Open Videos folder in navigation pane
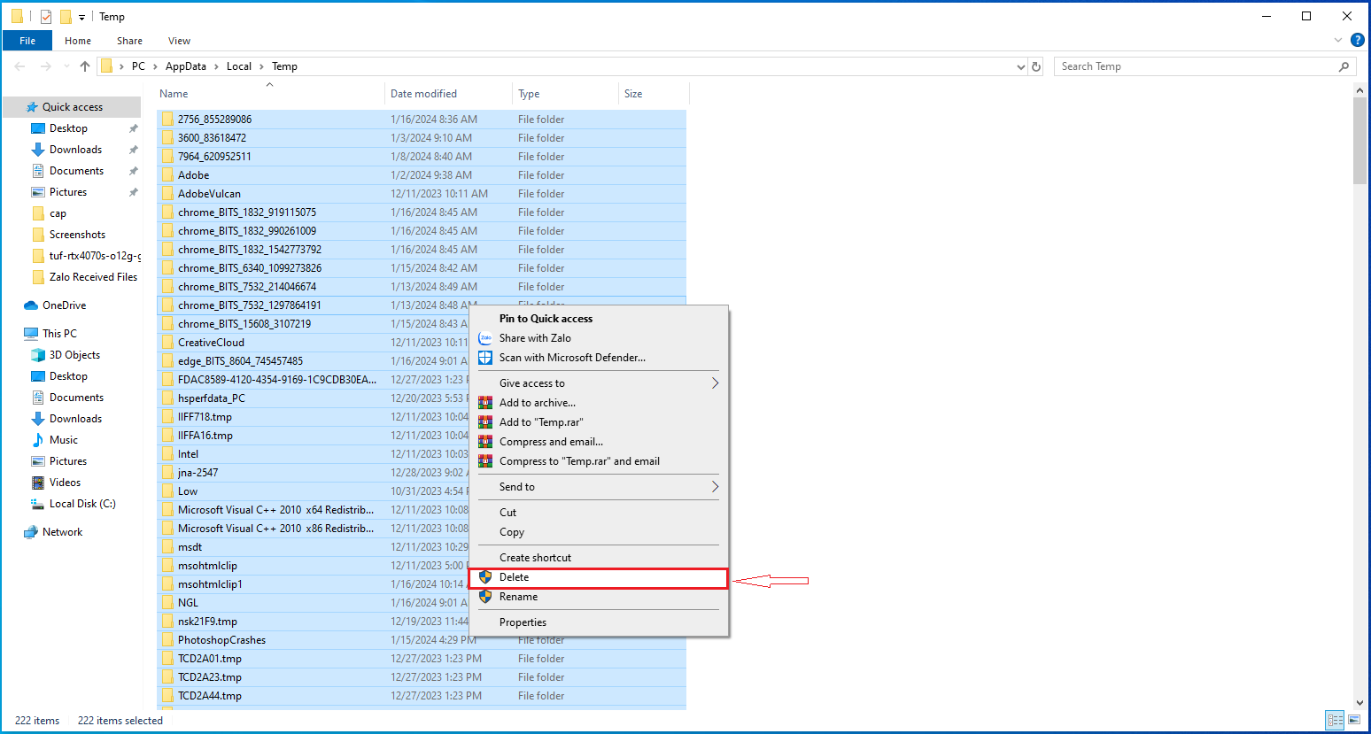Viewport: 1371px width, 734px height. 65,483
